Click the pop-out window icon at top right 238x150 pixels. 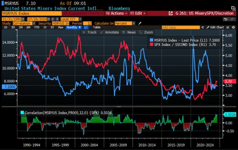pos(233,8)
